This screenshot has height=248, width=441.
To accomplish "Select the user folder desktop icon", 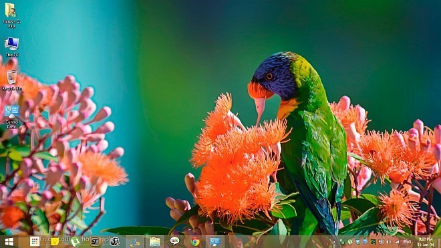I will point(11,15).
